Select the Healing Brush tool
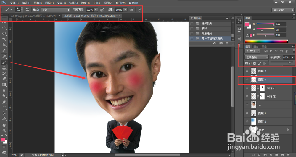The width and height of the screenshot is (296, 157). pyautogui.click(x=4, y=56)
